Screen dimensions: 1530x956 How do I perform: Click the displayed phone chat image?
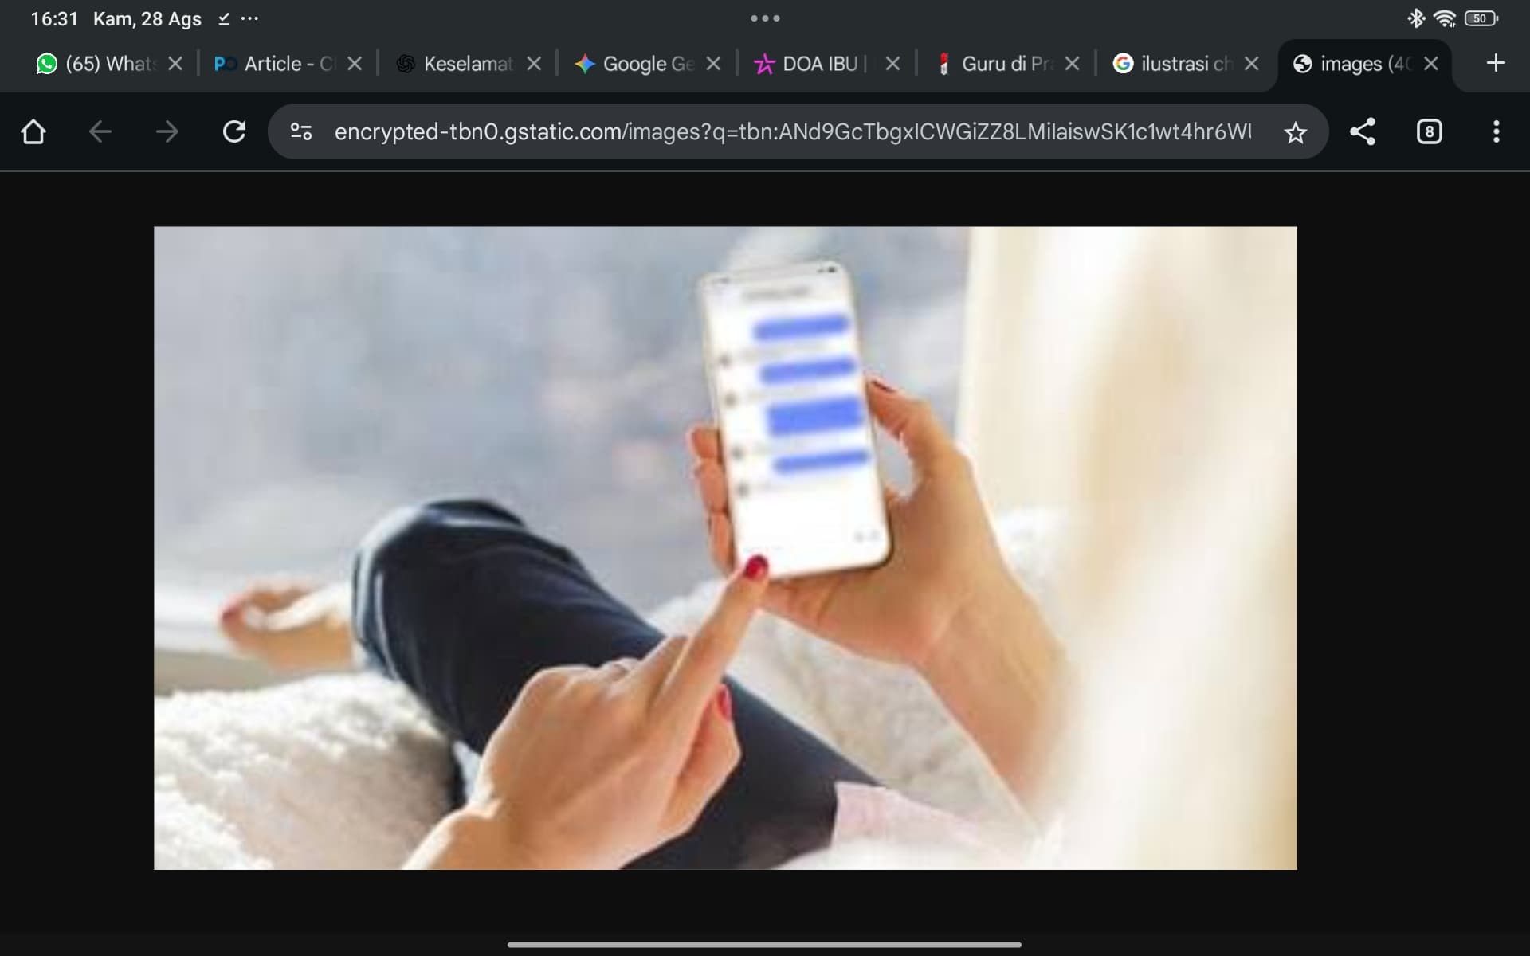pos(725,547)
